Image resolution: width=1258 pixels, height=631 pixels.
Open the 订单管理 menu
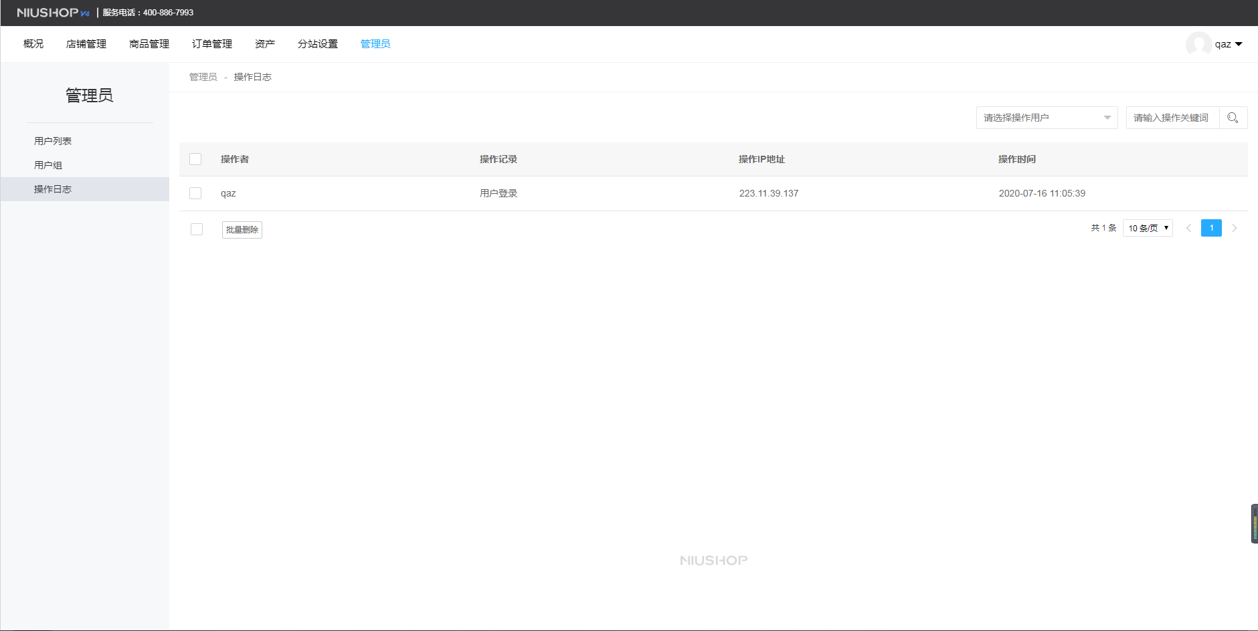pyautogui.click(x=212, y=44)
